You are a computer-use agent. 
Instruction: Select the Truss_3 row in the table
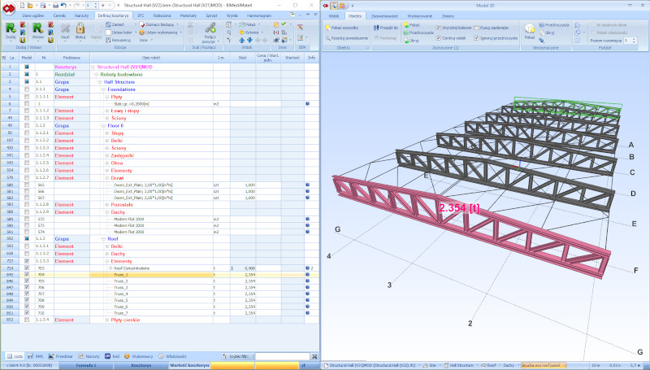pos(122,287)
